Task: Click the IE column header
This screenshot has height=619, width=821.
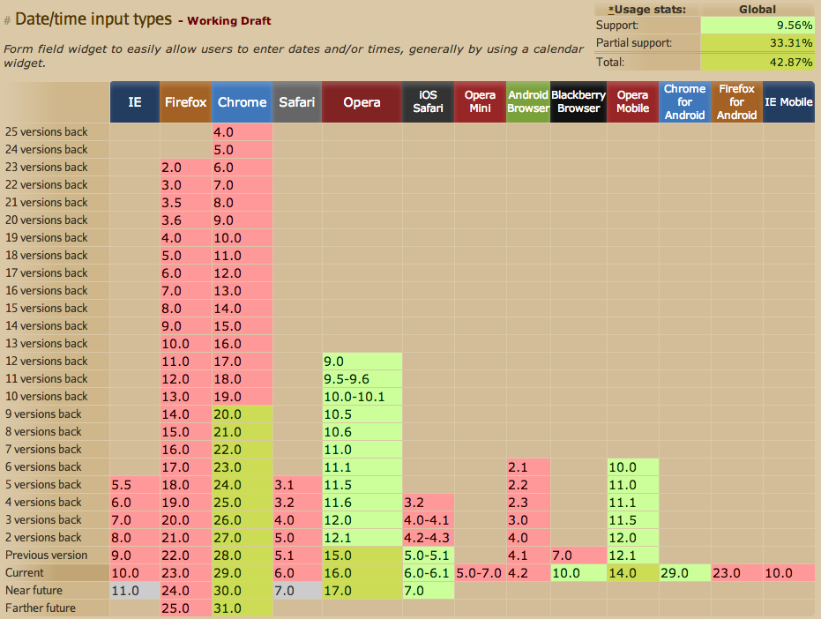Action: pyautogui.click(x=135, y=101)
